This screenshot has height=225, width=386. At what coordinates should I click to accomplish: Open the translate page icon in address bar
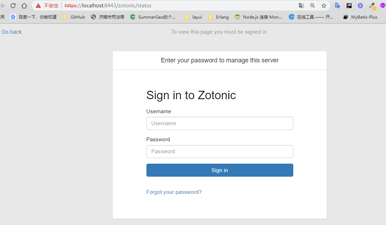(x=301, y=6)
